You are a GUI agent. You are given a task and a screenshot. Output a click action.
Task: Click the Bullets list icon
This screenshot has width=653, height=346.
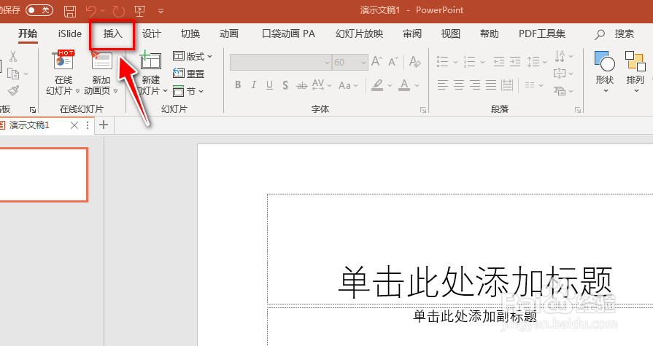pyautogui.click(x=442, y=61)
